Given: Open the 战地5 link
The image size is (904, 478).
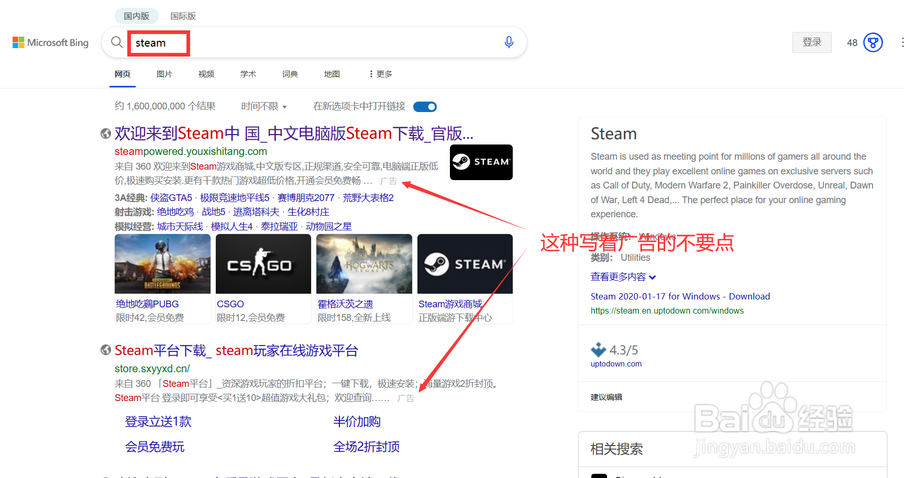Looking at the screenshot, I should pyautogui.click(x=214, y=212).
